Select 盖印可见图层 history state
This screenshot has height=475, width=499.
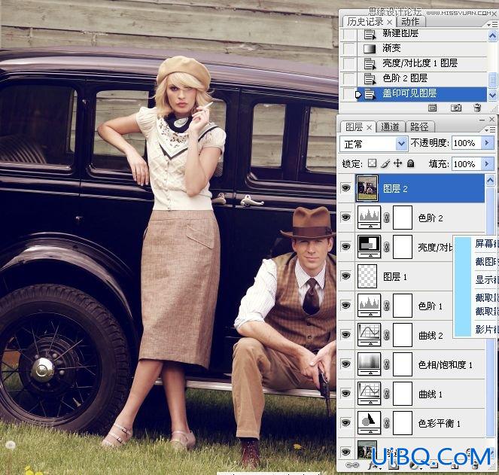pyautogui.click(x=421, y=93)
